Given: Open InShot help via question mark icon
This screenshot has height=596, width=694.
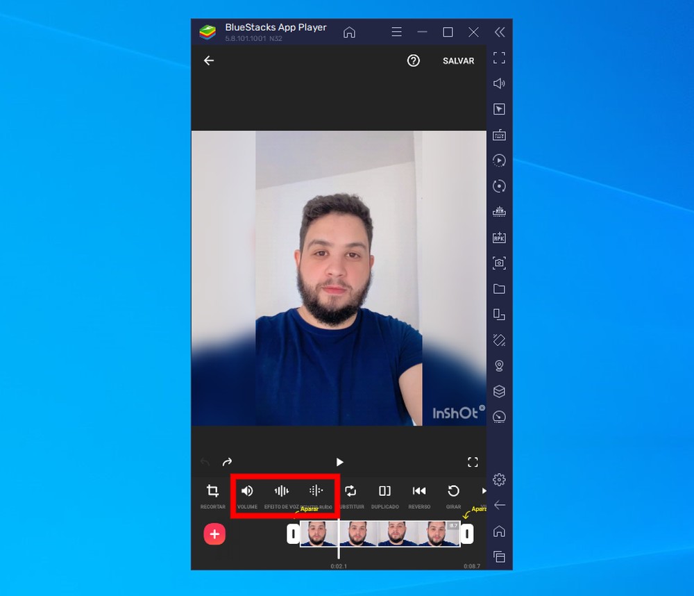Looking at the screenshot, I should click(x=413, y=60).
